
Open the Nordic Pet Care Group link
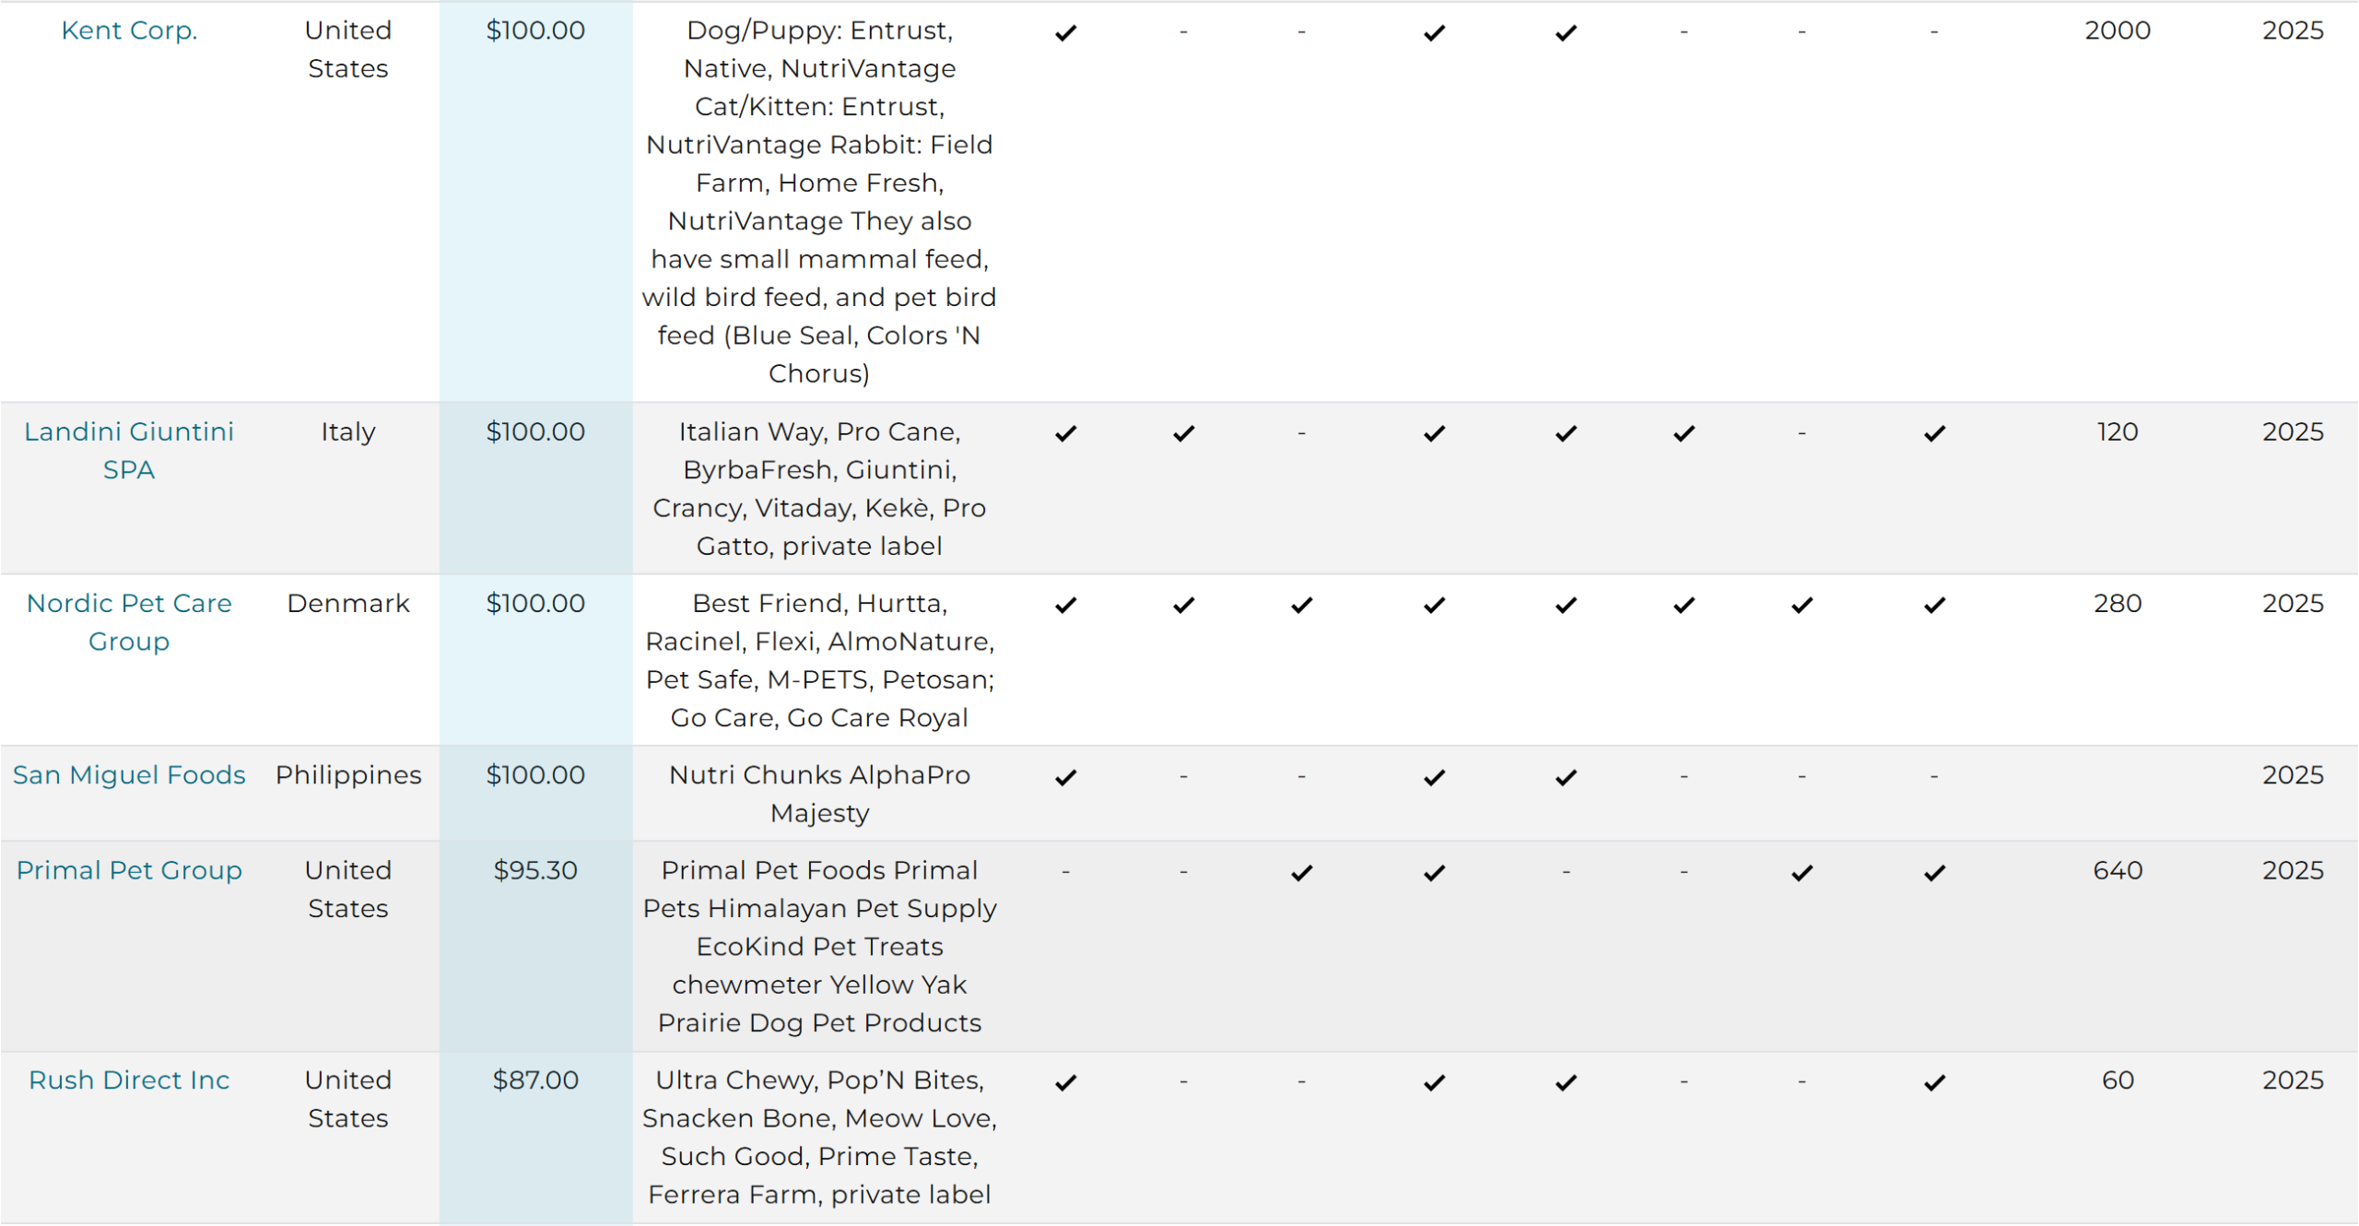129,622
